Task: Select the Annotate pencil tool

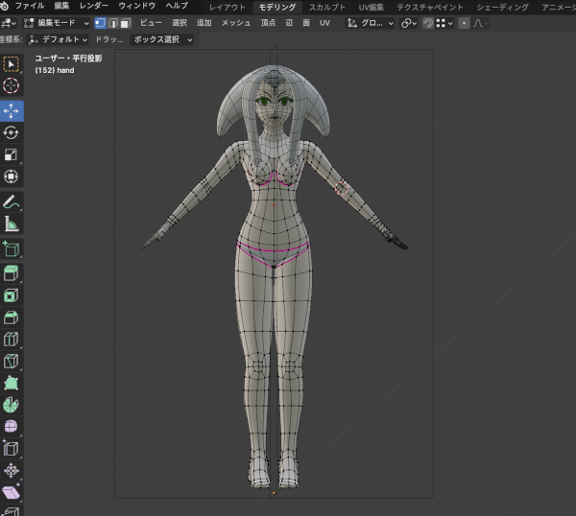Action: tap(11, 201)
